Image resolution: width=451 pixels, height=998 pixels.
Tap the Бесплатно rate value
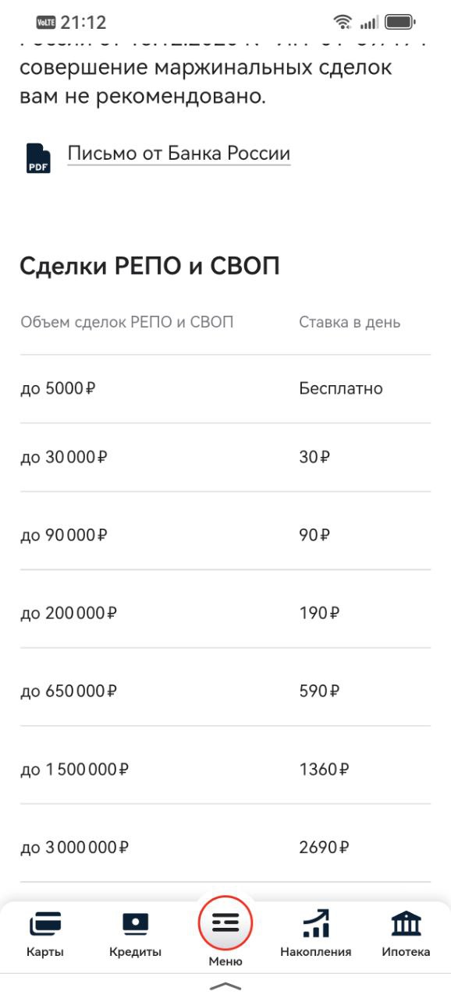click(x=341, y=388)
